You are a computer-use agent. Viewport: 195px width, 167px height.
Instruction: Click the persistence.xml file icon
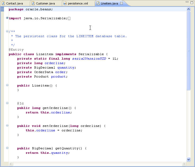(x=65, y=3)
